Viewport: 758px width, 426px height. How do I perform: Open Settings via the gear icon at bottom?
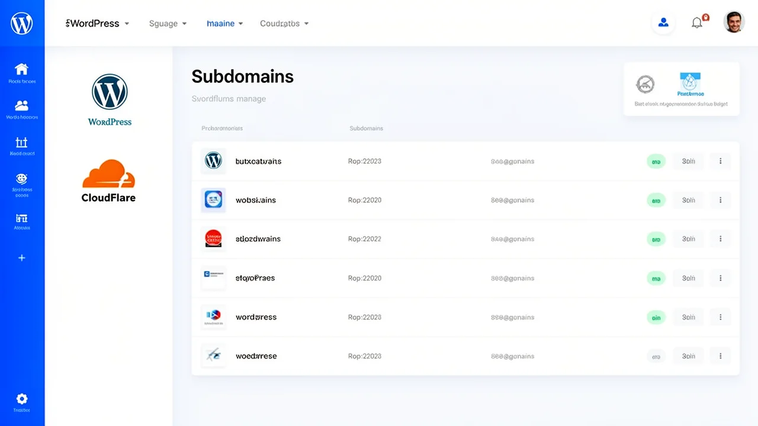22,399
